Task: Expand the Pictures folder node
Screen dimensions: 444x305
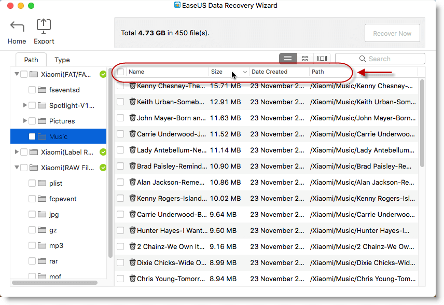Action: coord(25,121)
